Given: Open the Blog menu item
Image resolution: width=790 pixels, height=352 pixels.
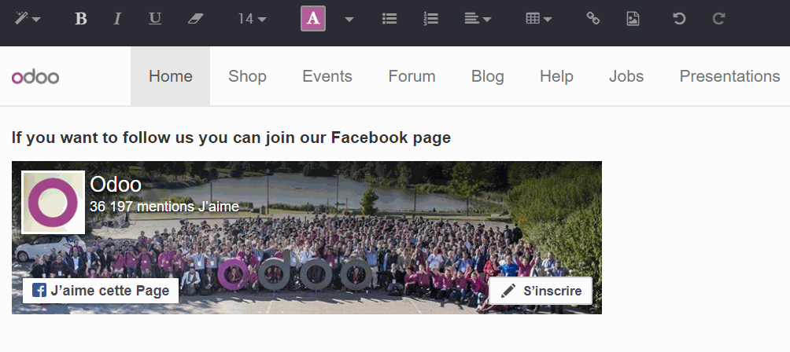Looking at the screenshot, I should 488,76.
